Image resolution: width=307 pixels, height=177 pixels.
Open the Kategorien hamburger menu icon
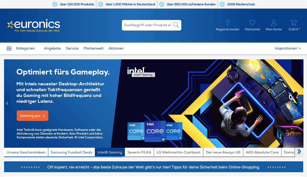tap(9, 48)
